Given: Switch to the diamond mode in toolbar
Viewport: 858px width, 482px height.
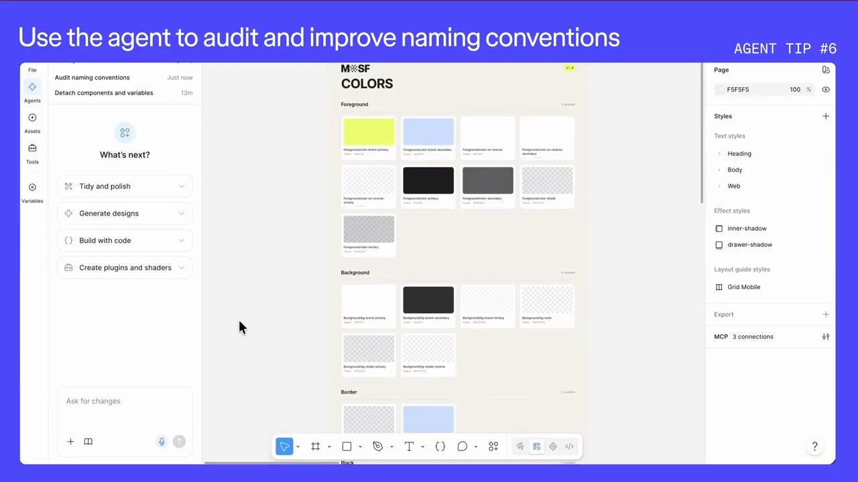Looking at the screenshot, I should (x=553, y=447).
